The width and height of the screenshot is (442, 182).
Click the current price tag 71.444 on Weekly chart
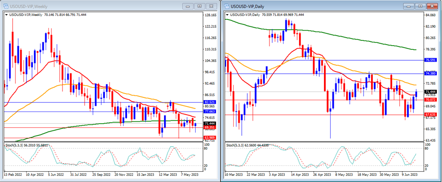tap(209, 124)
